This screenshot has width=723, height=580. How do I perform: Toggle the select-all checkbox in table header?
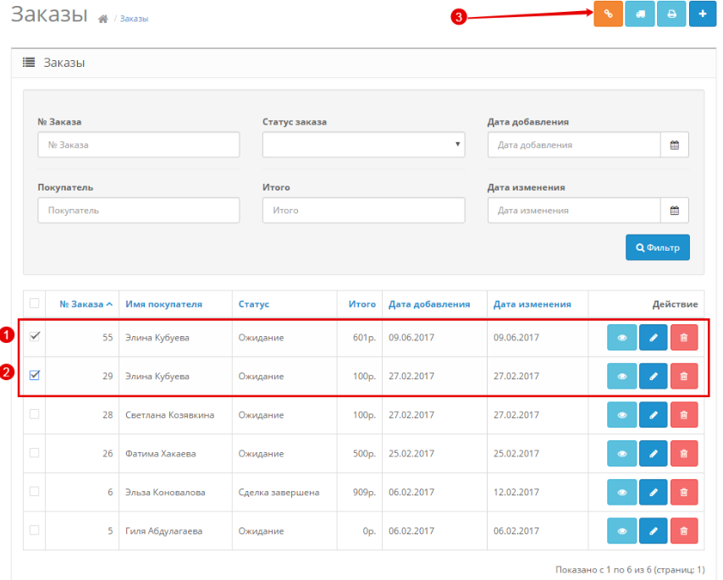tap(35, 303)
